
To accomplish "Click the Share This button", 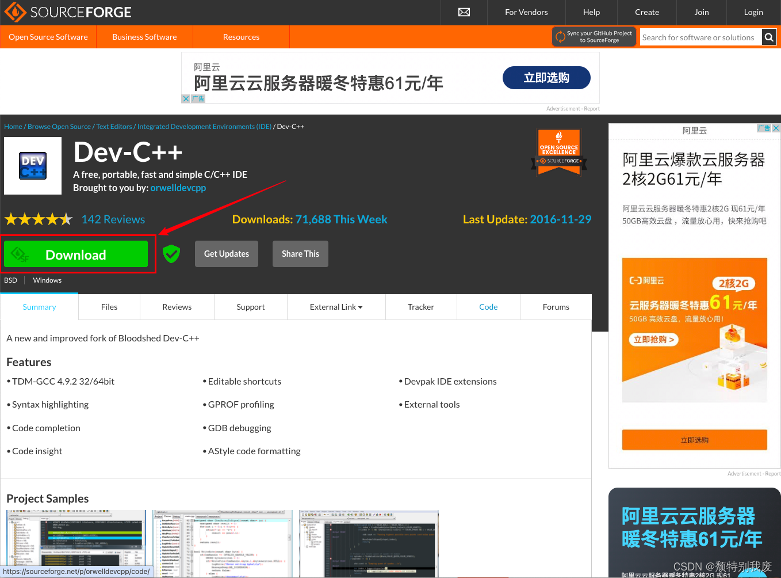I will (x=300, y=254).
